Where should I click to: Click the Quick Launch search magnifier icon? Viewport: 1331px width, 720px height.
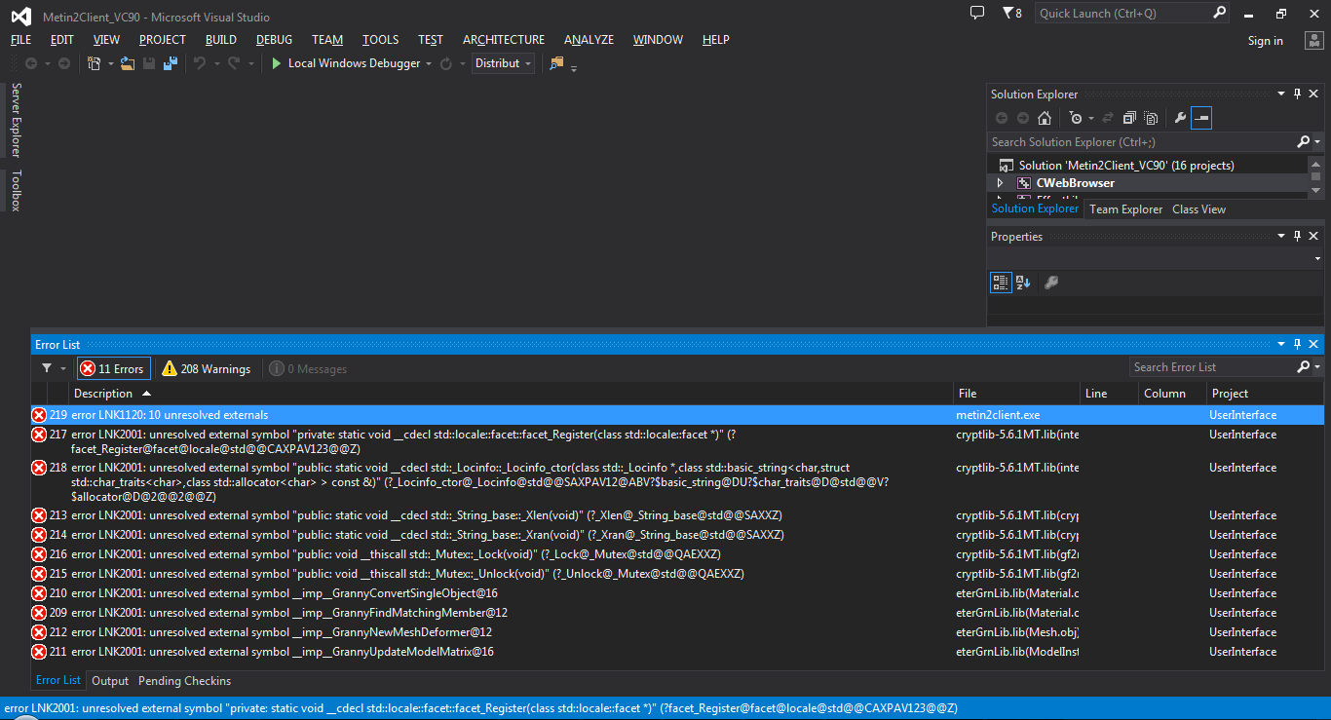click(x=1220, y=13)
